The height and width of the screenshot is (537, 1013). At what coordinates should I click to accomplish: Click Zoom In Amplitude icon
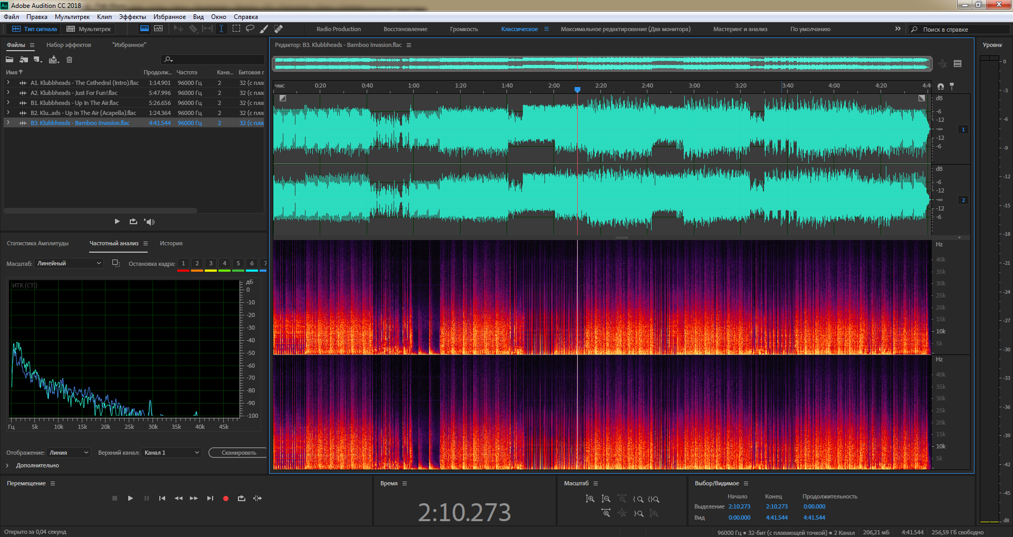coord(590,499)
